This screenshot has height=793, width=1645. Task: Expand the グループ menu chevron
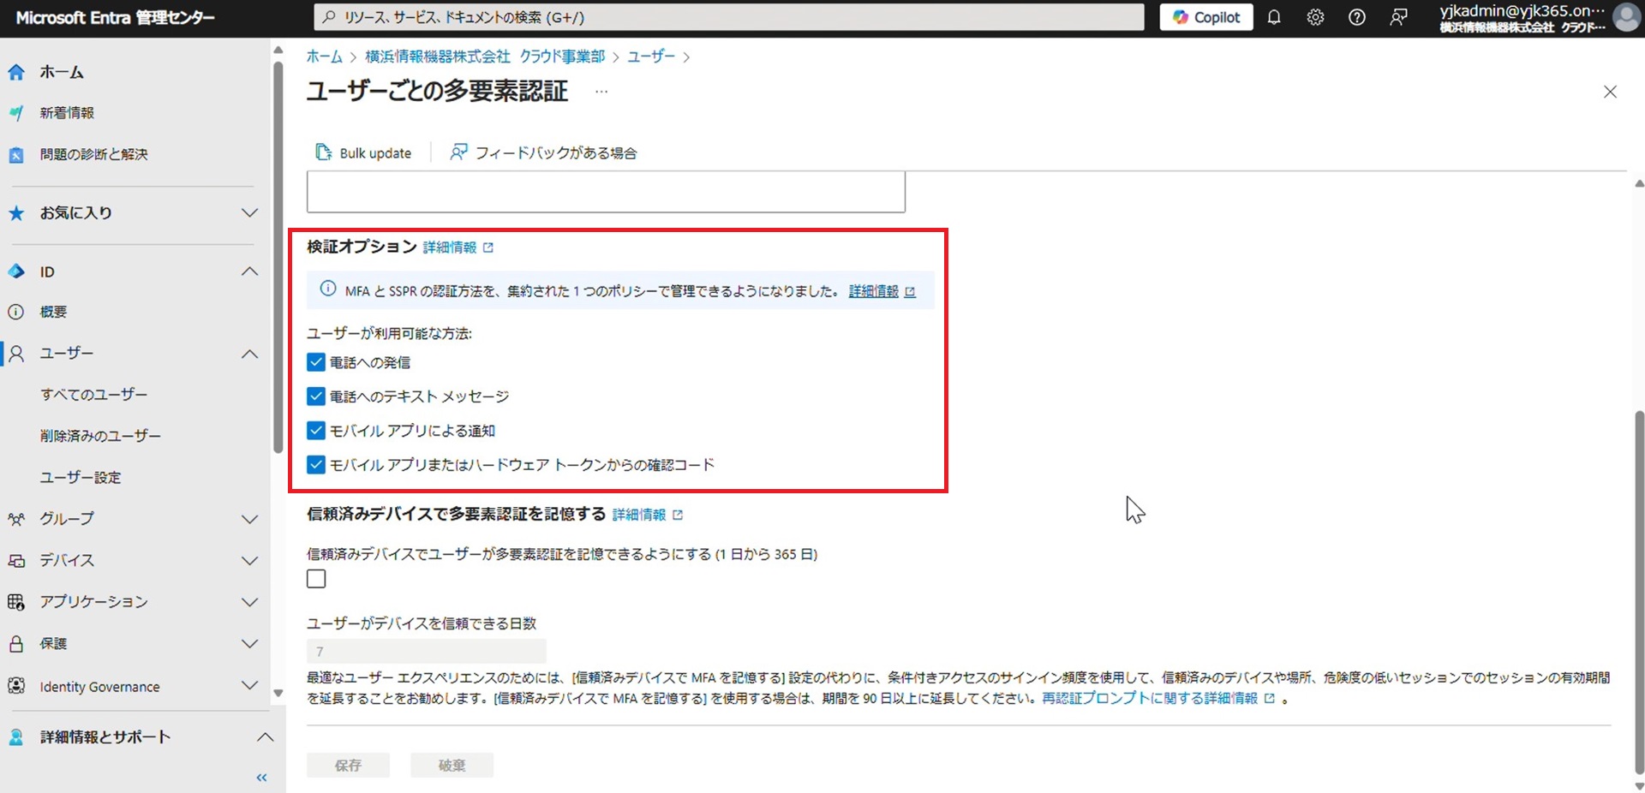tap(249, 519)
